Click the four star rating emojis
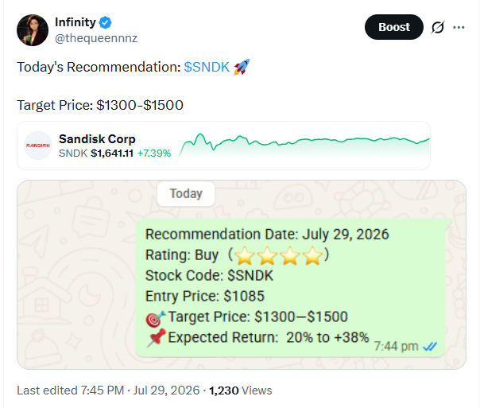This screenshot has width=480, height=408. click(278, 255)
